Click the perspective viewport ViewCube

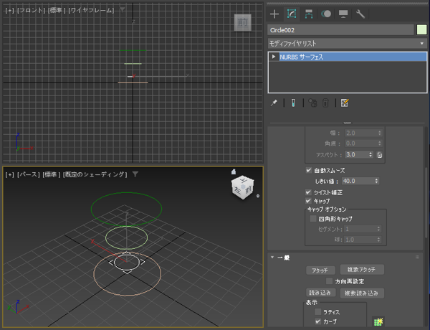[243, 187]
